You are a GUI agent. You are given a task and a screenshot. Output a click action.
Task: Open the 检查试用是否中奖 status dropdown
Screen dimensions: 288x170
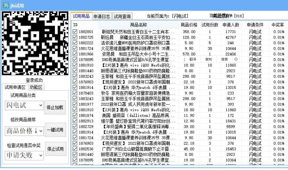point(24,156)
